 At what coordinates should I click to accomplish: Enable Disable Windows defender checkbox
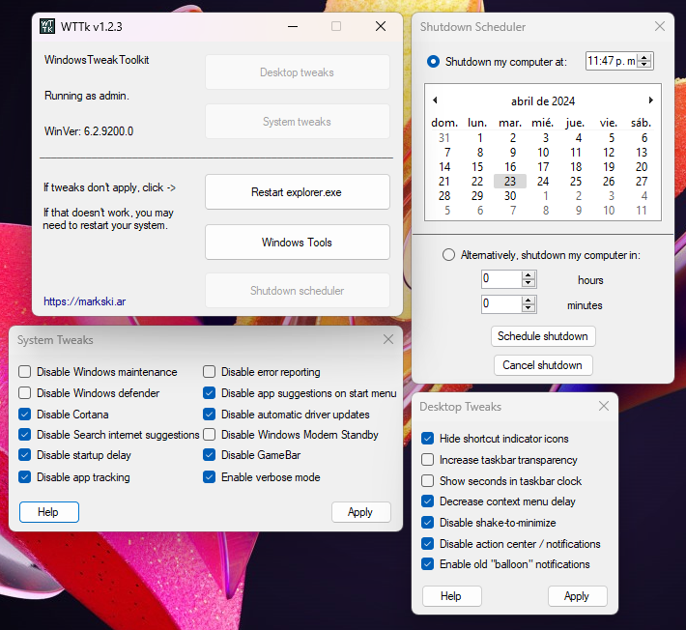tap(24, 393)
